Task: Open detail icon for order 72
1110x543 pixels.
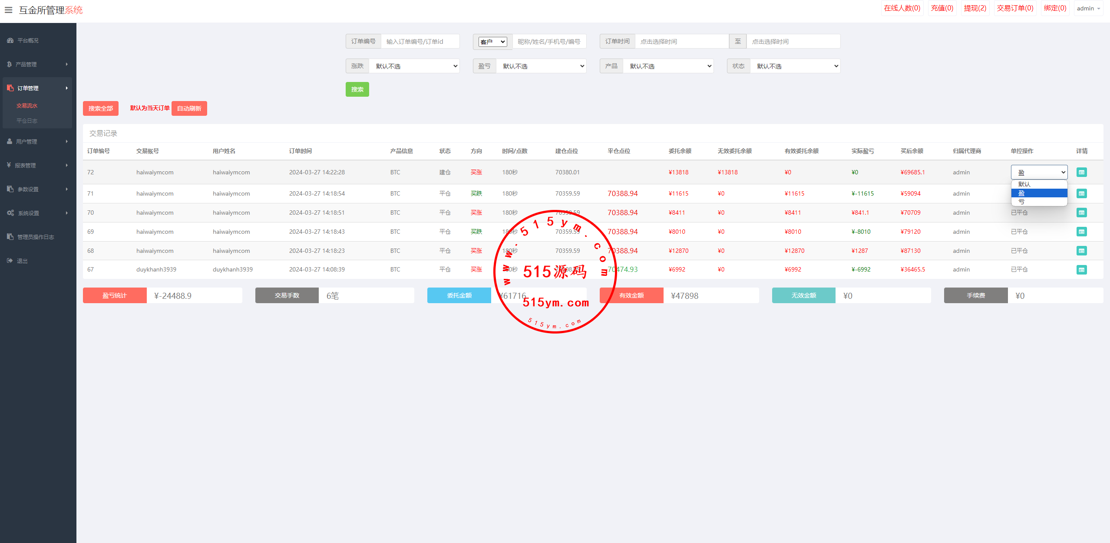Action: pos(1081,172)
